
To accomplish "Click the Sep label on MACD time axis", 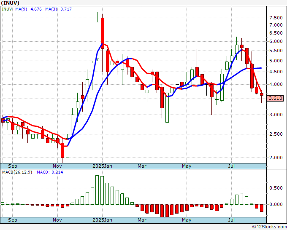I will 13,220.
